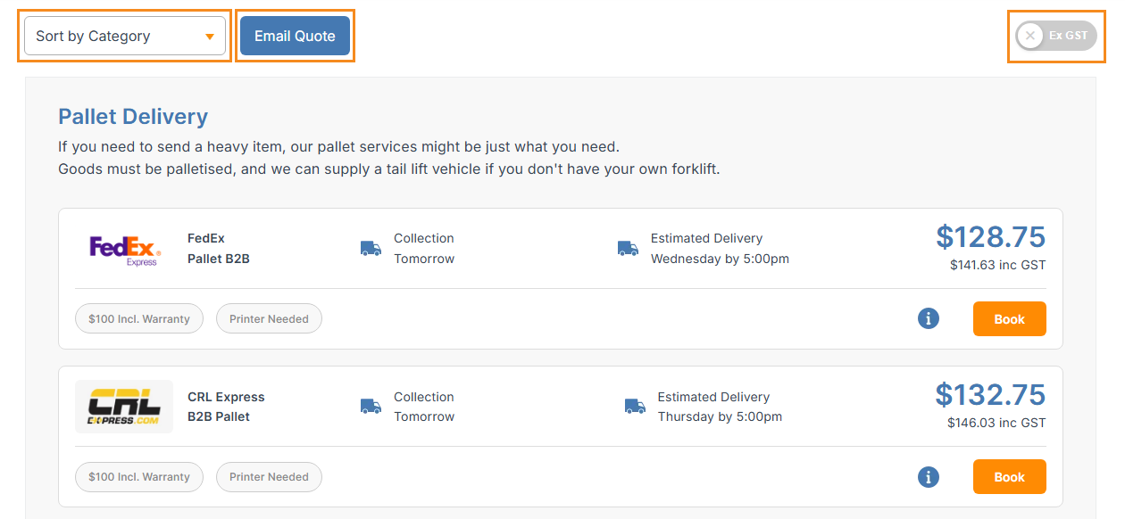Book the FedEx Pallet B2B service
Viewport: 1125px width, 519px height.
click(1009, 319)
